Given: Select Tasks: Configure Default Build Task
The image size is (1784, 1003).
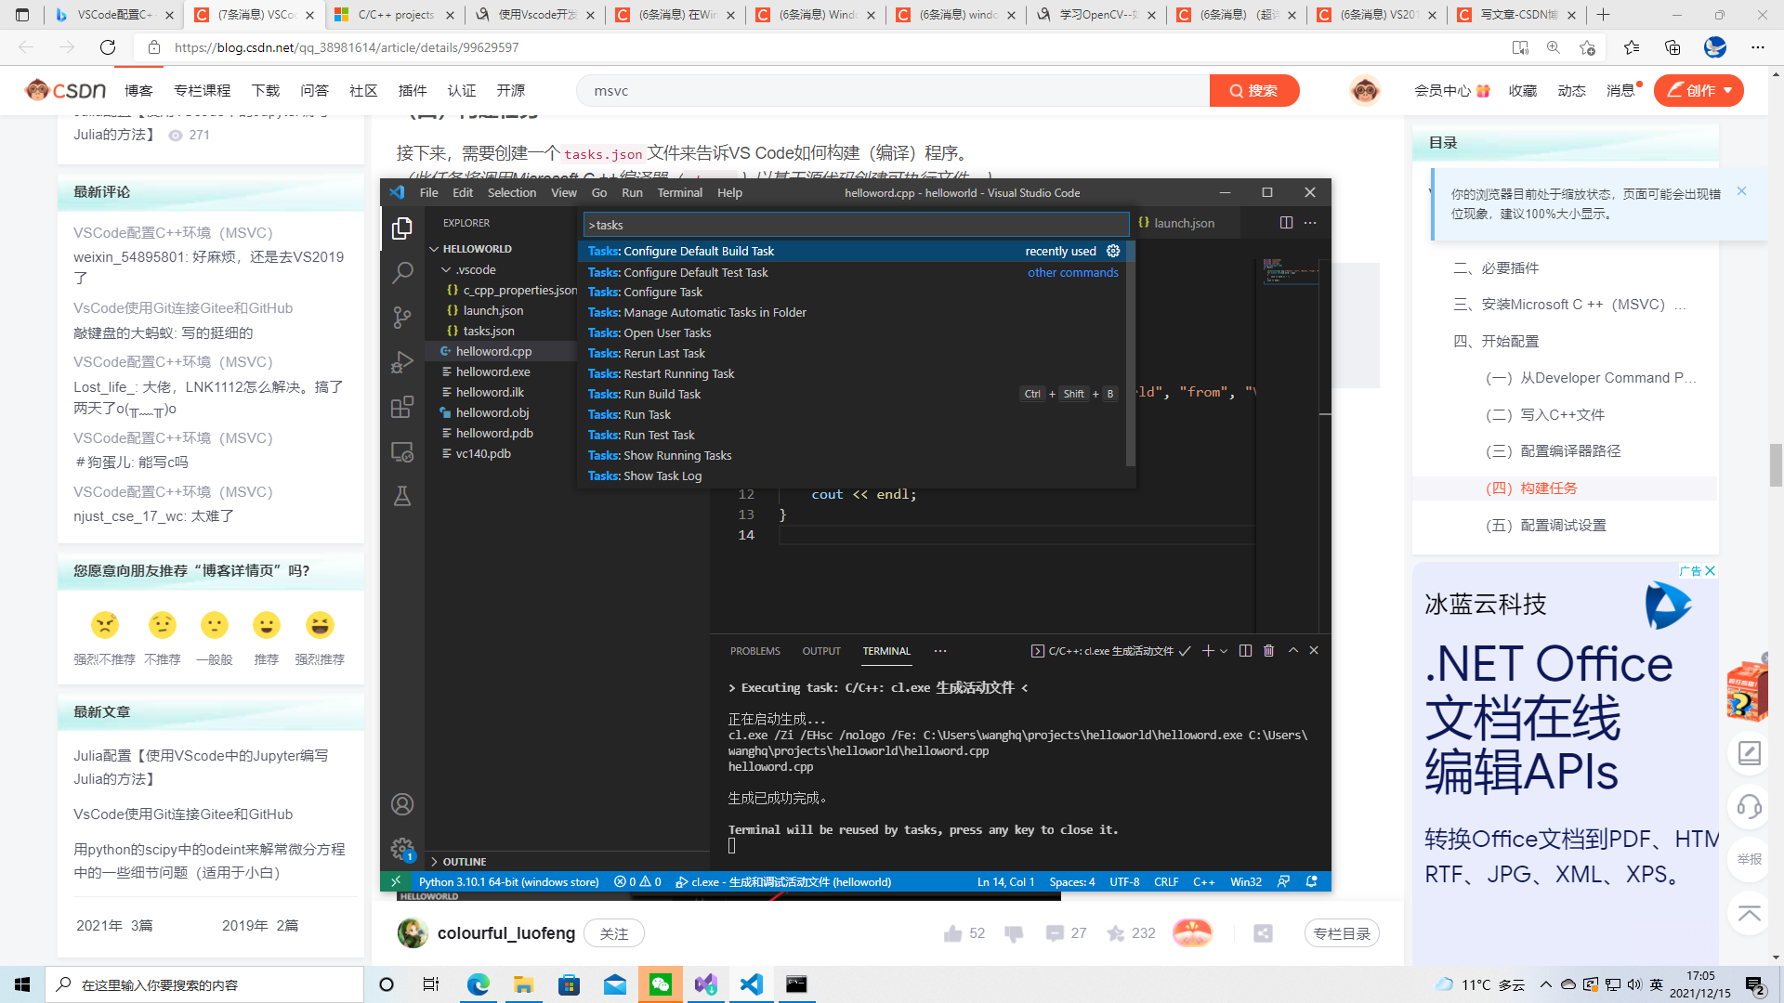Looking at the screenshot, I should click(x=852, y=251).
